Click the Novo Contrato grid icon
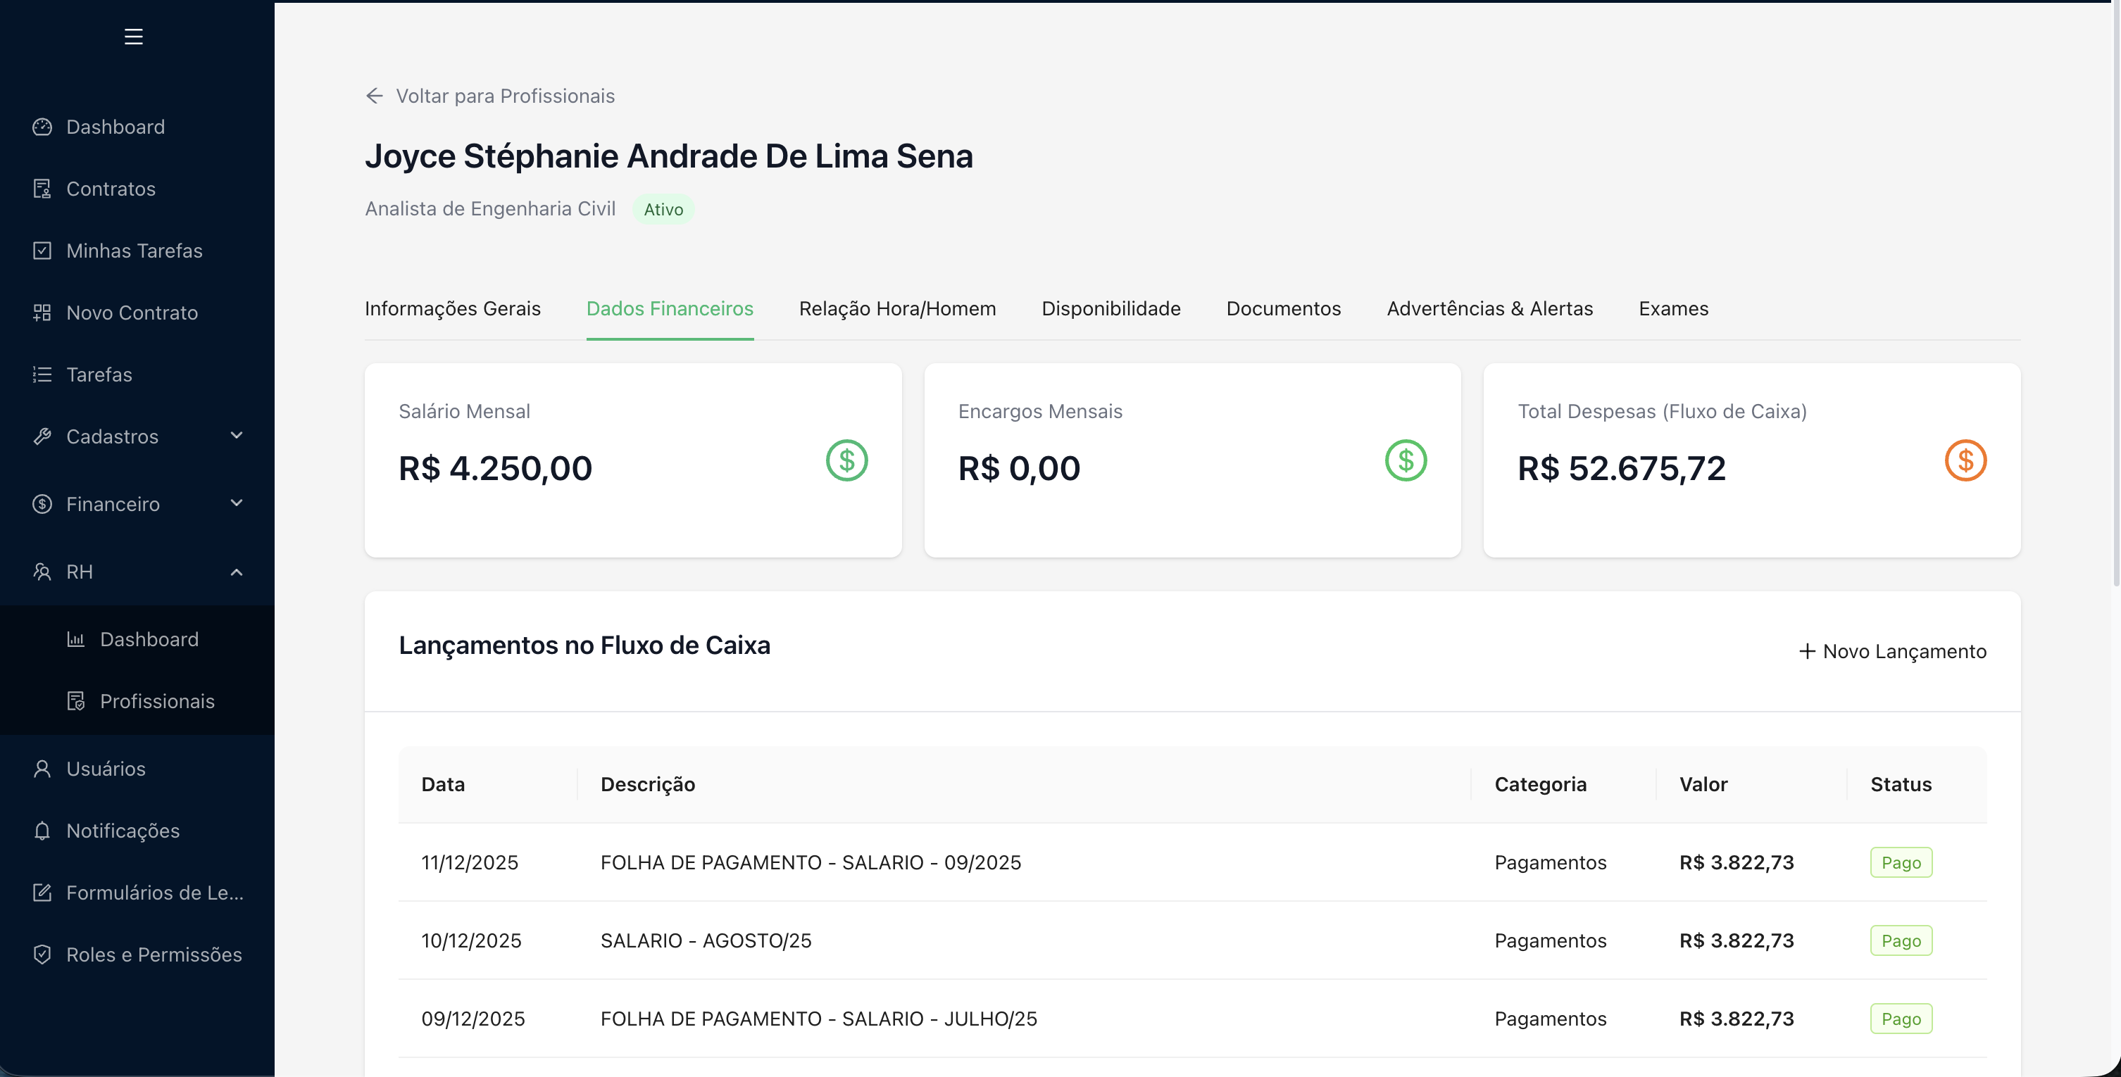This screenshot has width=2121, height=1077. point(42,313)
